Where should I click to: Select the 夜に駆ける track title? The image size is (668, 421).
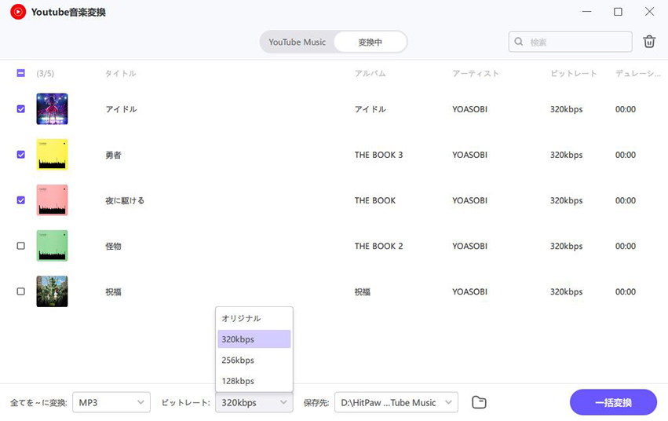tap(125, 201)
